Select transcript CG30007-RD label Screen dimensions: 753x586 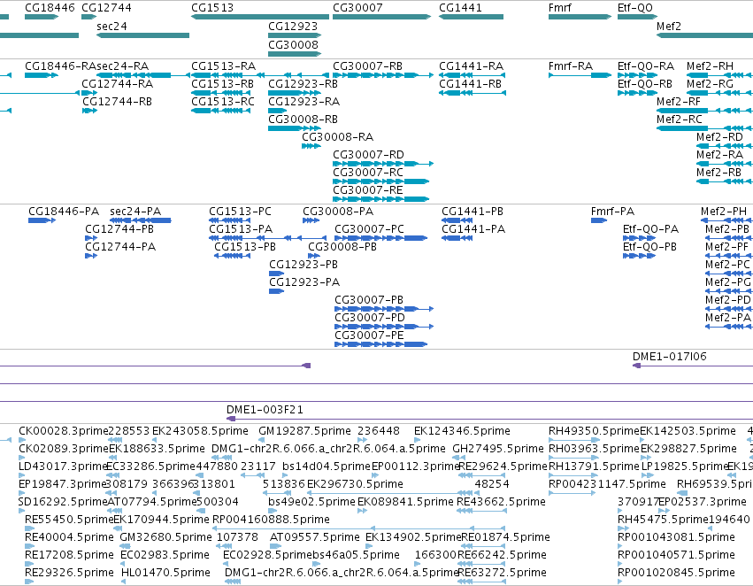click(368, 155)
